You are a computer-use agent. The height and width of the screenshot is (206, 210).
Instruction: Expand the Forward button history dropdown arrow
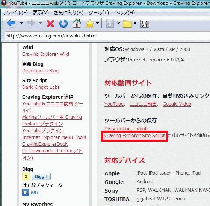pyautogui.click(x=41, y=23)
